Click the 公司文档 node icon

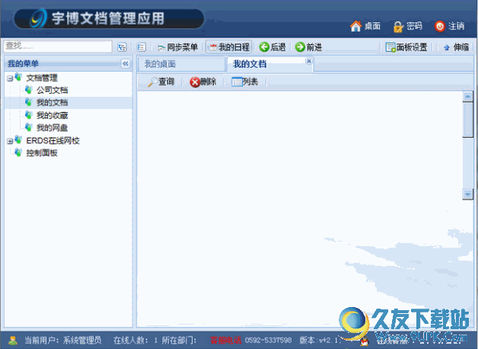pos(29,90)
